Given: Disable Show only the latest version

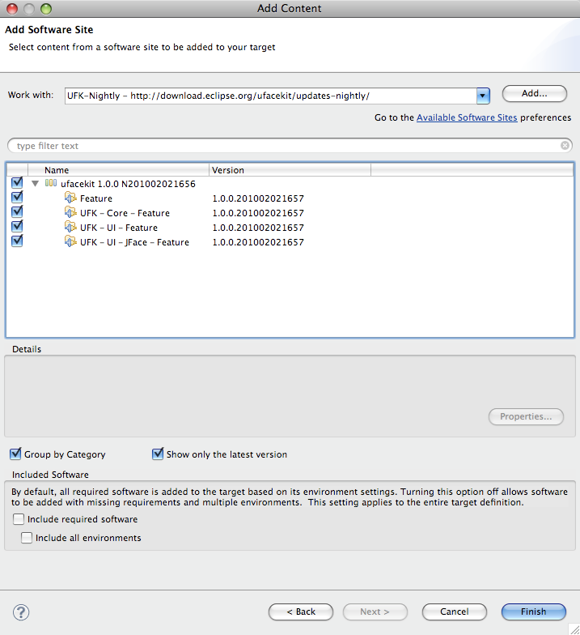Looking at the screenshot, I should [x=158, y=454].
